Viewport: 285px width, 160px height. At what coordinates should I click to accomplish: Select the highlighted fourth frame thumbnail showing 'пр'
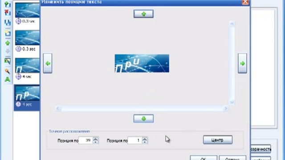[x=27, y=93]
